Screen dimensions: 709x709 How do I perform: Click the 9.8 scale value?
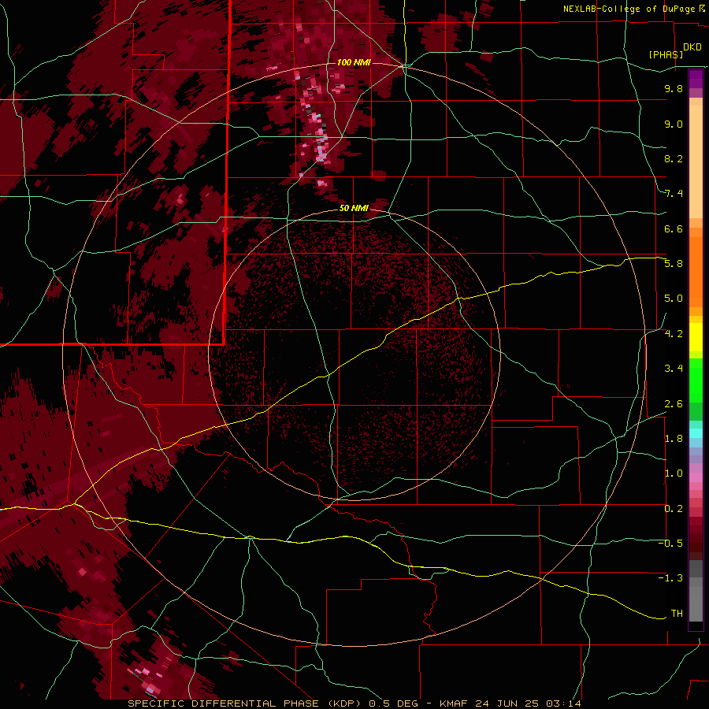(674, 88)
